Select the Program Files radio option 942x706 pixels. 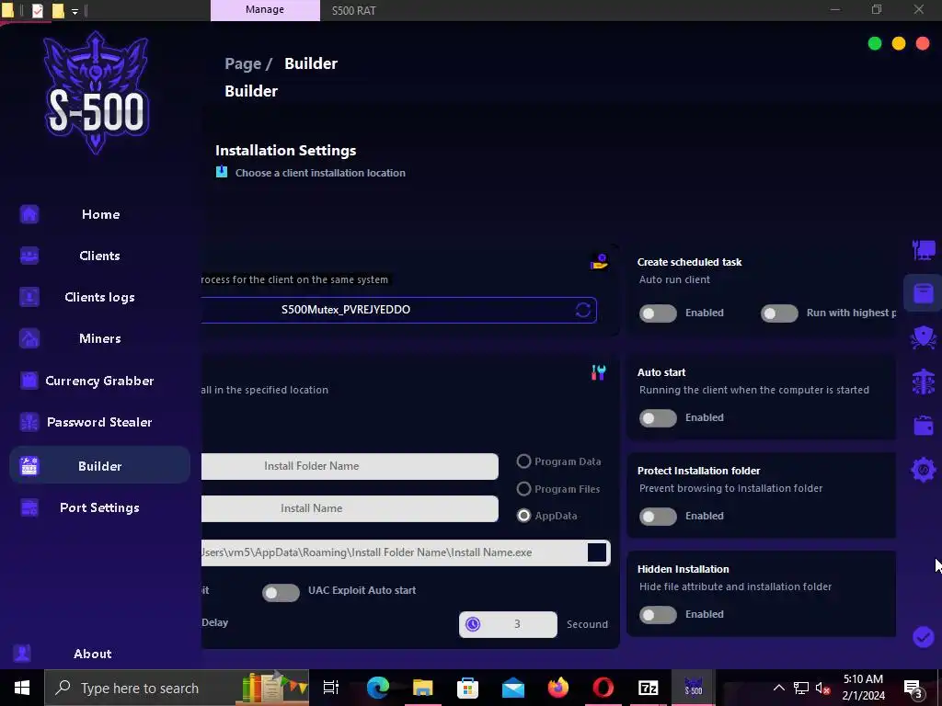558,489
